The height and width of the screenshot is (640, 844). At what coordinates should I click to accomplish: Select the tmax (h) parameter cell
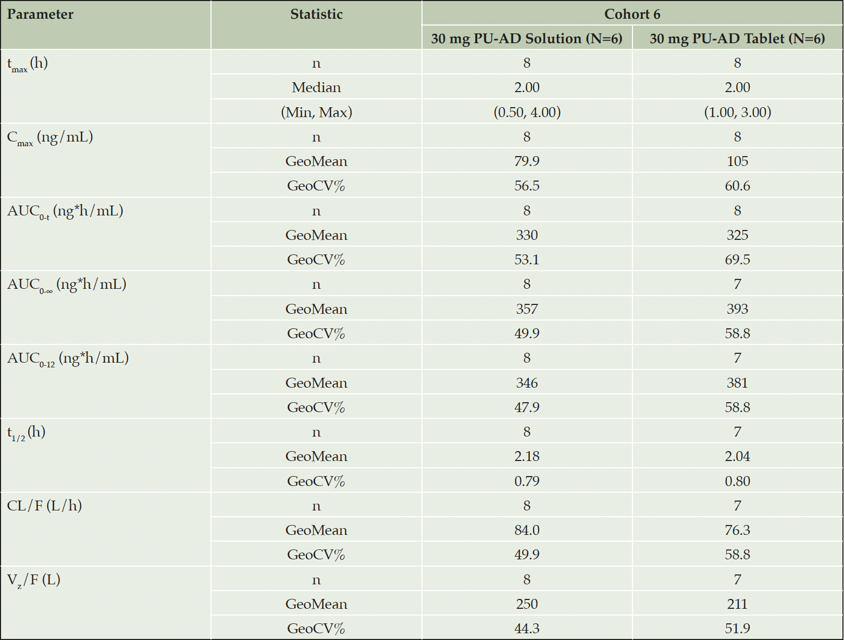pyautogui.click(x=106, y=86)
